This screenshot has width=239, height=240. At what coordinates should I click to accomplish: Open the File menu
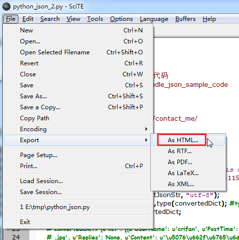(10, 19)
